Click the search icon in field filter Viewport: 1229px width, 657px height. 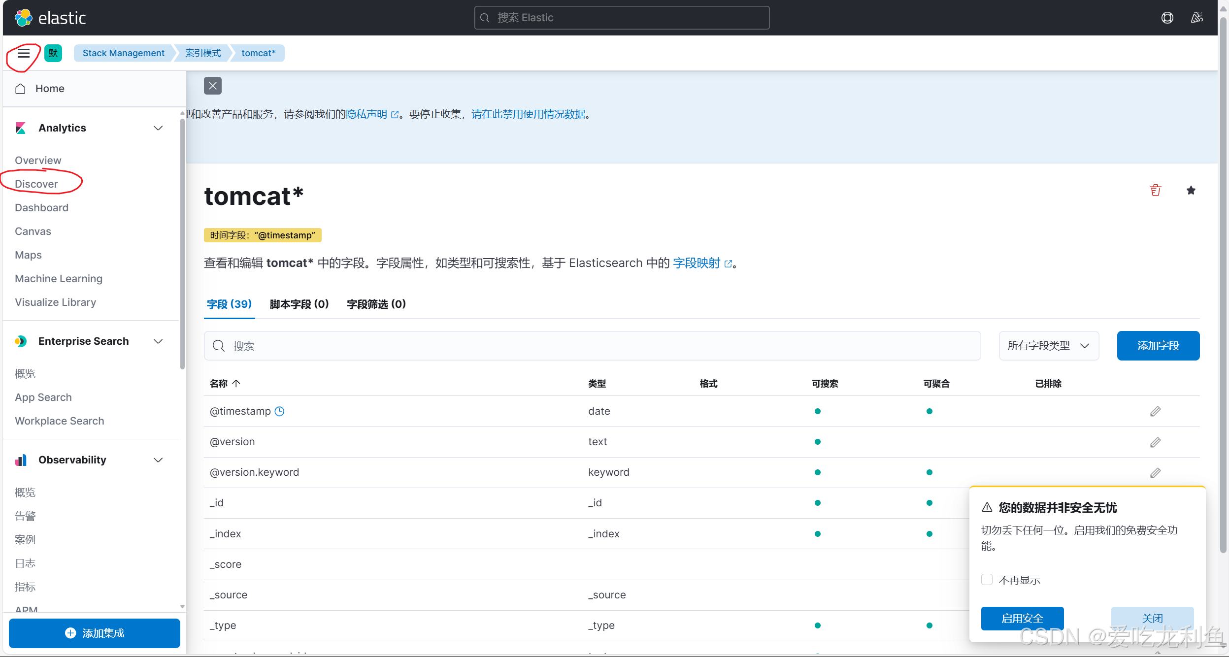(219, 346)
